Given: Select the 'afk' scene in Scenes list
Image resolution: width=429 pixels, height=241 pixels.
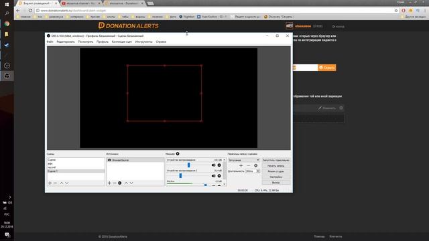Looking at the screenshot, I should (x=76, y=163).
